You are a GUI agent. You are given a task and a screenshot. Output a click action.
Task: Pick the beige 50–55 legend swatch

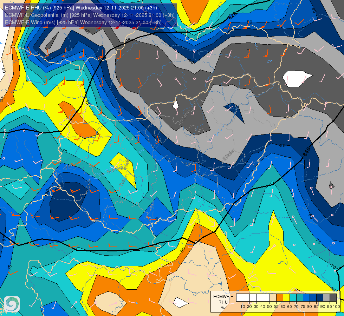click(x=273, y=297)
